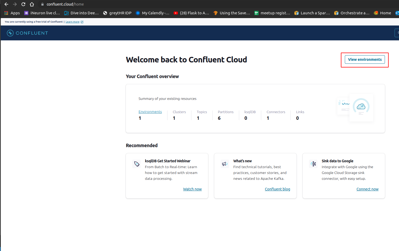This screenshot has height=251, width=399.
Task: Click the Apps grid icon on the bookmarks bar
Action: point(6,13)
